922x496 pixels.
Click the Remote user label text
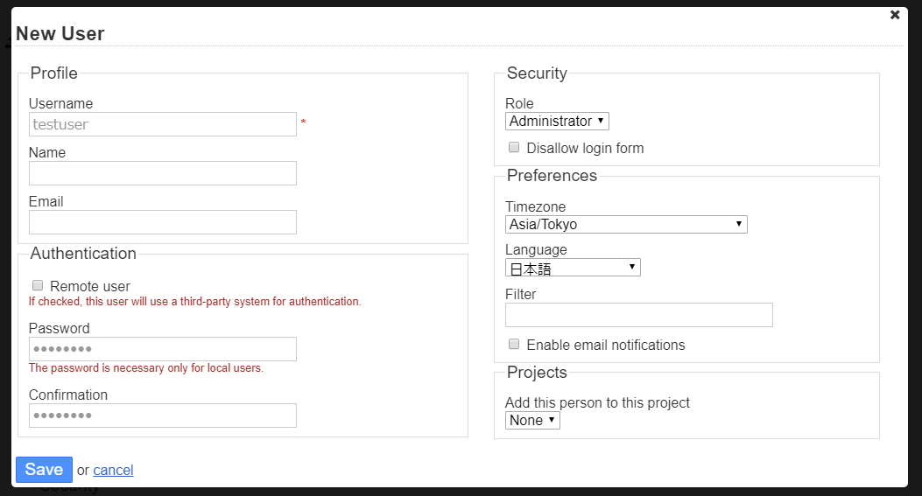pyautogui.click(x=90, y=286)
